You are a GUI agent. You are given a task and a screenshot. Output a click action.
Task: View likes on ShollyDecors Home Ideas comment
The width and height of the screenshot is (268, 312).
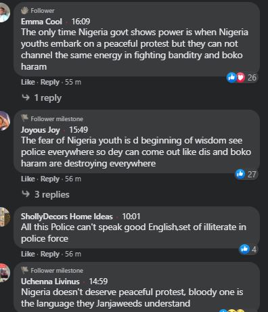pyautogui.click(x=248, y=249)
